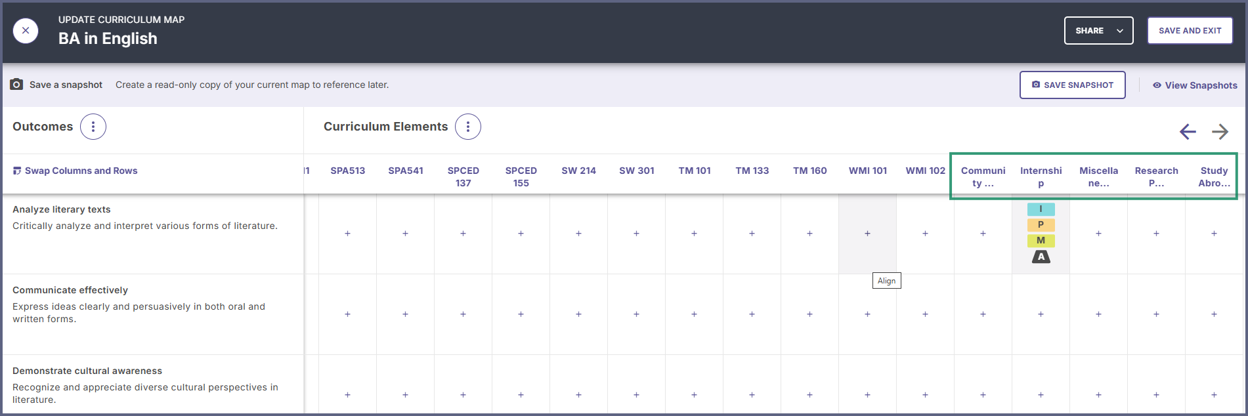Add alignment for Analyze literary texts and TM 133

click(x=752, y=234)
